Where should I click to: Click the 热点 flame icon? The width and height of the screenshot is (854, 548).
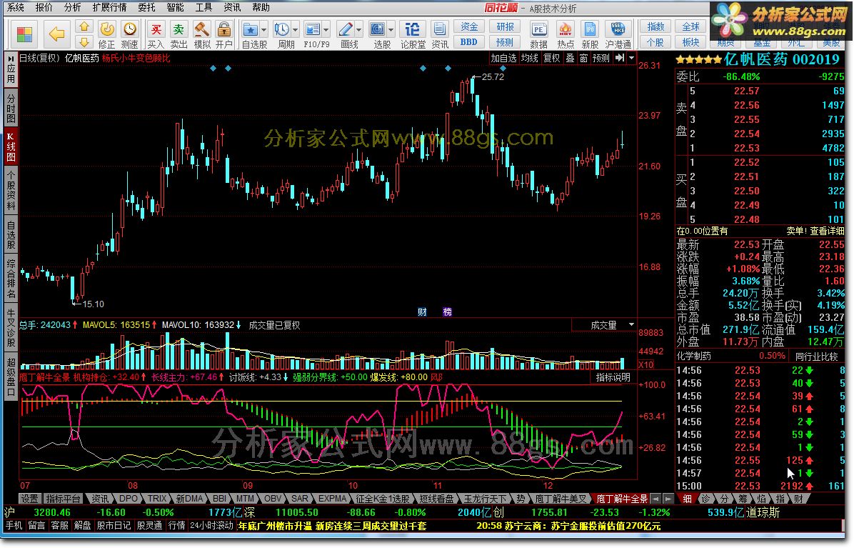566,29
